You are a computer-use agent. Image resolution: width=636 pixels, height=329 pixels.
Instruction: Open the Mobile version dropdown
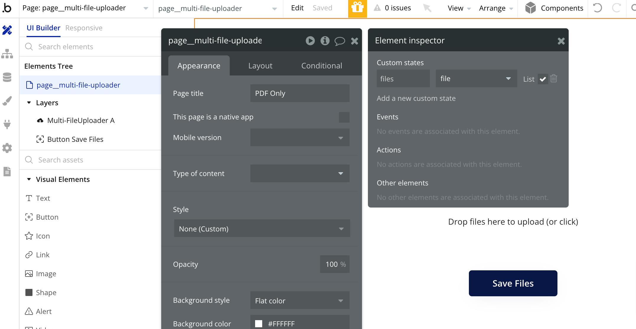[x=300, y=137]
